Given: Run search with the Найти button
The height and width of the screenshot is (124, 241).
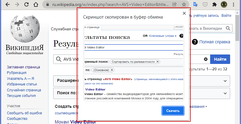Looking at the screenshot, I should tap(220, 59).
